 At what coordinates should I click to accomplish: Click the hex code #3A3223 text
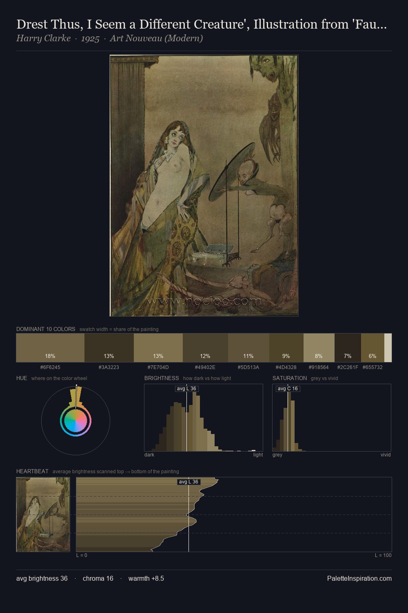(x=109, y=367)
